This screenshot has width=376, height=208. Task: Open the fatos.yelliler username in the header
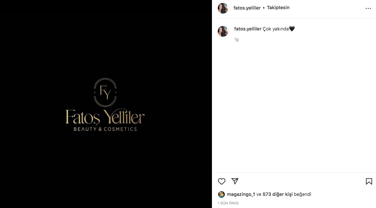click(247, 8)
